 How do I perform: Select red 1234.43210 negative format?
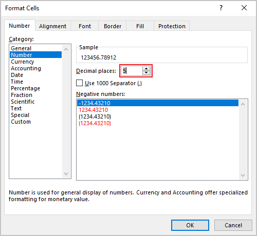pyautogui.click(x=158, y=110)
